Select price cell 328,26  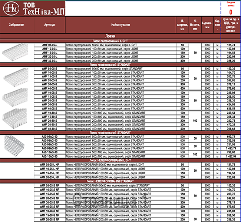[231, 61]
